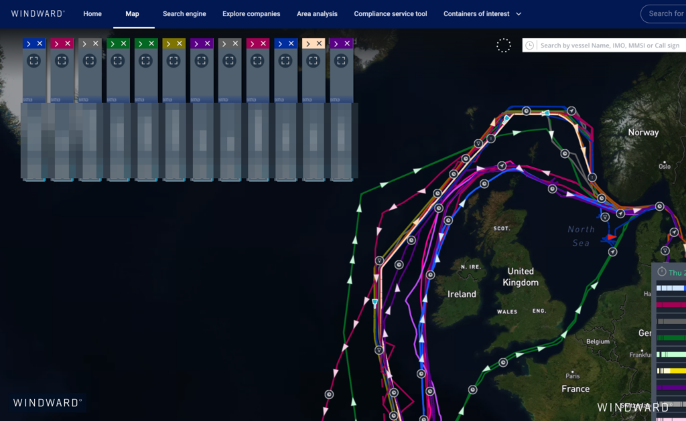Expand the peach vessel card chevron
686x421 pixels.
pos(308,44)
